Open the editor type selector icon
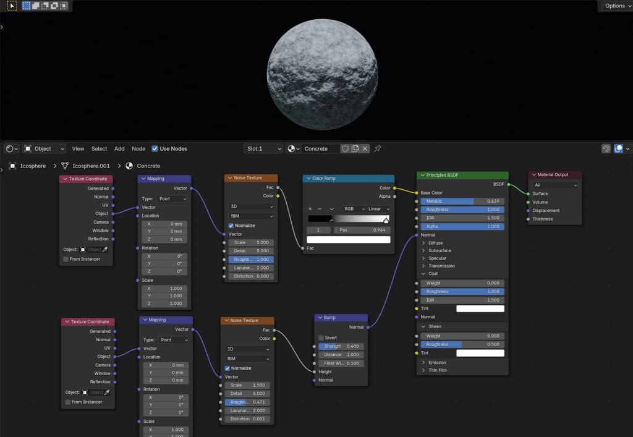Image resolution: width=633 pixels, height=437 pixels. (x=12, y=149)
